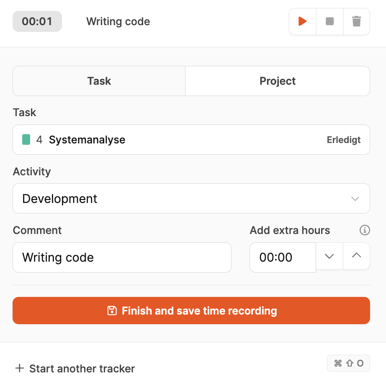Increase extra hours with the up chevron
The image size is (386, 390).
coord(356,256)
